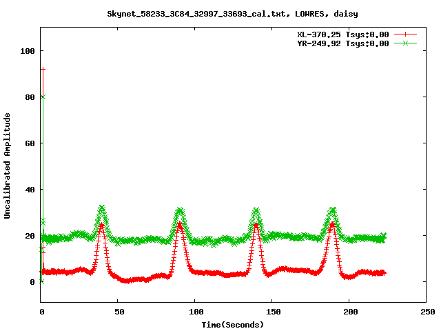Select the XL-370.25 Tsys:0.00 legend entry
Screen dimensions: 441x331
pyautogui.click(x=343, y=34)
